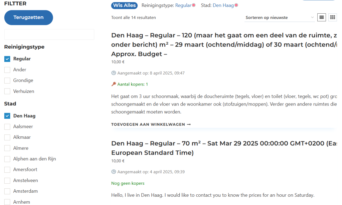Viewport: 342px width, 205px height.
Task: Remove the Den Haag filter via its red badge
Action: pos(236,5)
